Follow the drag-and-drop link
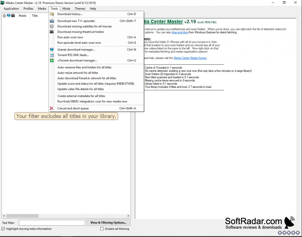 click(180, 32)
